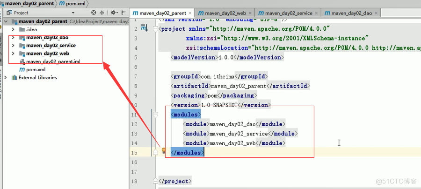Viewport: 421px width, 189px height.
Task: Click maven_day02_parent in the breadcrumb bar
Action: coord(29,4)
